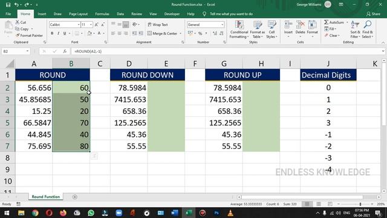
Task: Open the Name Box dropdown arrow
Action: [27, 51]
